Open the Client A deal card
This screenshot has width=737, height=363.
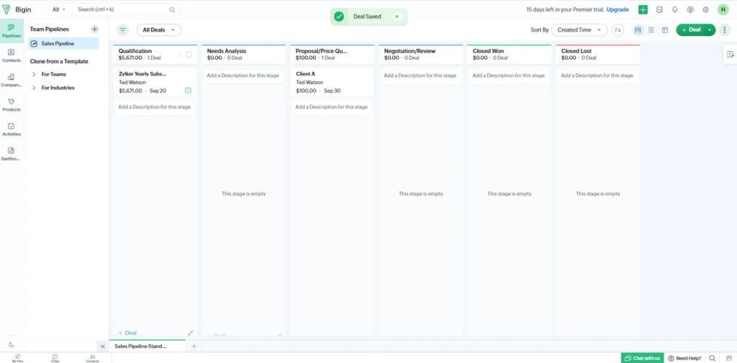[x=332, y=82]
